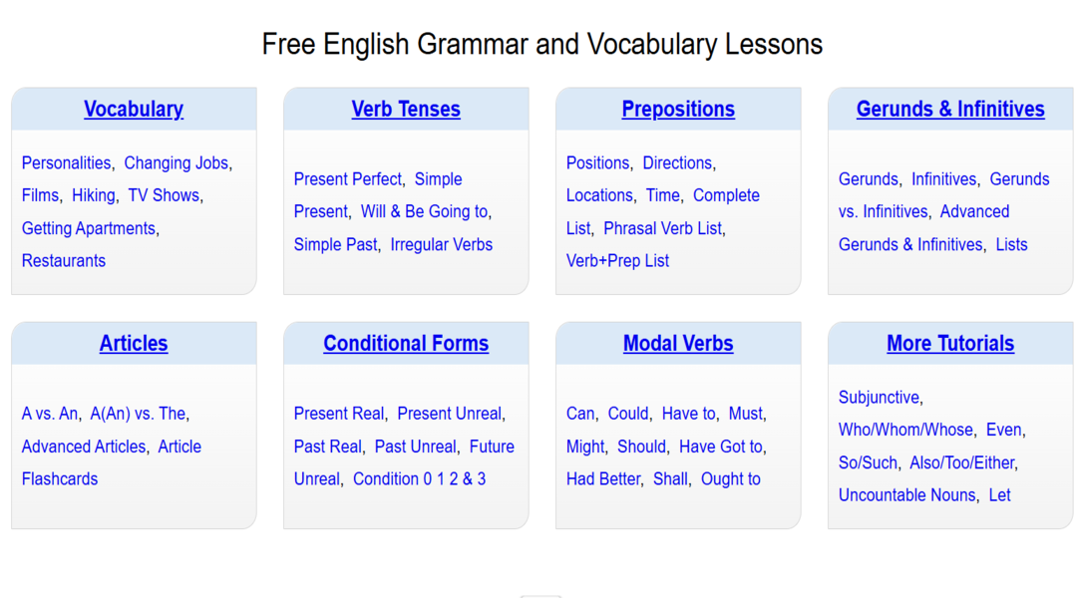Image resolution: width=1077 pixels, height=598 pixels.
Task: Open the Vocabulary section heading
Action: pos(134,109)
